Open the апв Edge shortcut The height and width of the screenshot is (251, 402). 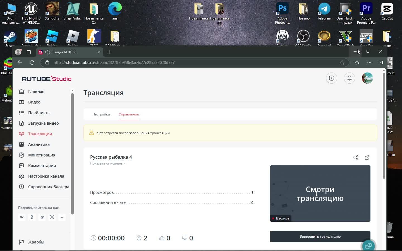[115, 12]
